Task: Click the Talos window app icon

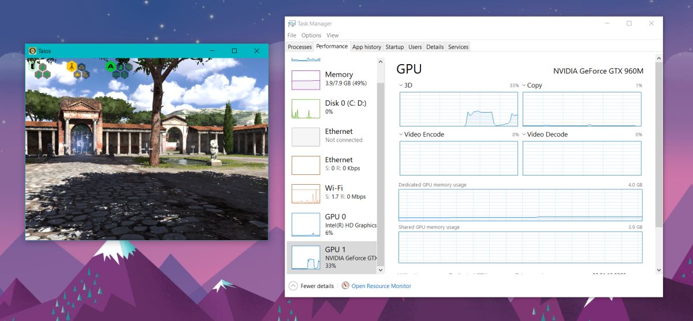Action: [32, 51]
